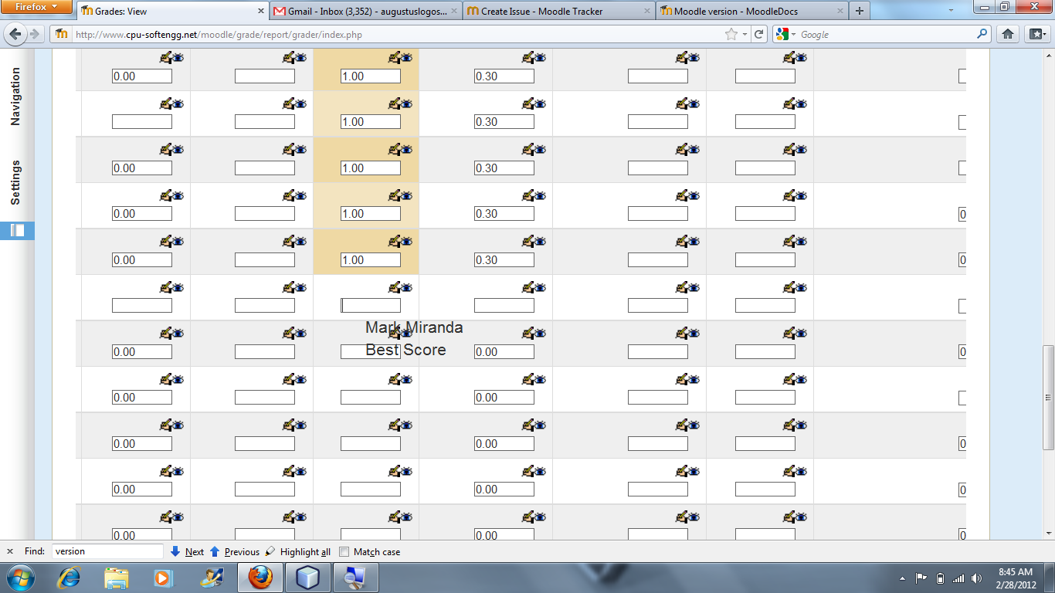Open the Windows Start menu orb
This screenshot has width=1055, height=593.
click(20, 578)
